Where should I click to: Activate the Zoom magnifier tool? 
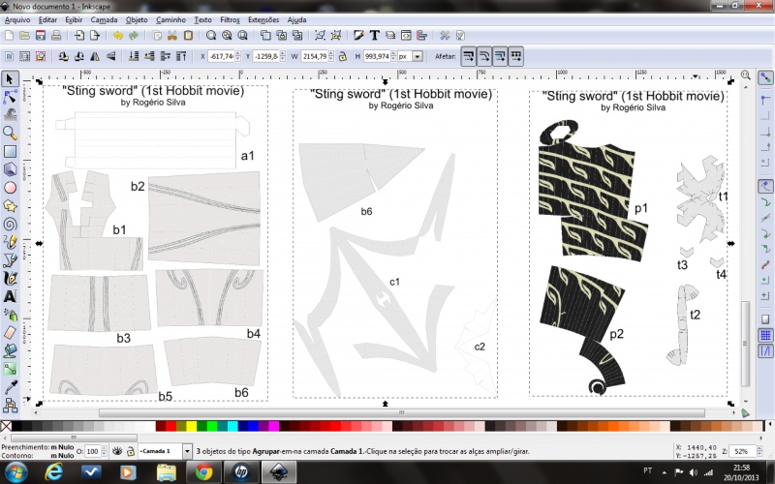(10, 133)
